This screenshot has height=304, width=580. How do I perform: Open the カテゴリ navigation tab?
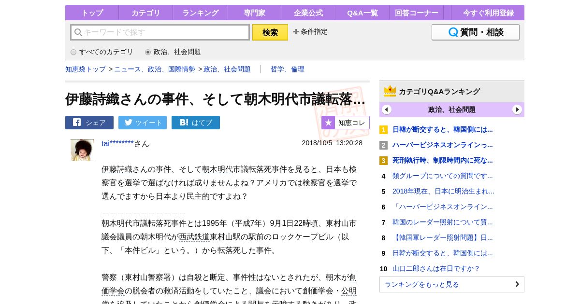tap(145, 13)
